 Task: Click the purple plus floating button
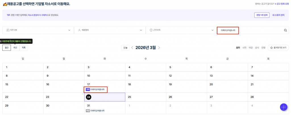[283, 107]
